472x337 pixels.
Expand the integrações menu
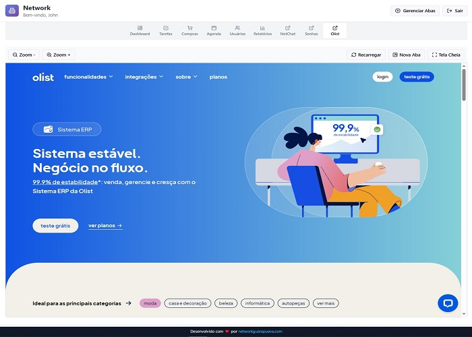[144, 77]
